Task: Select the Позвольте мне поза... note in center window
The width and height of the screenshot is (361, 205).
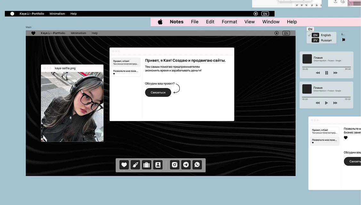Action: [x=126, y=72]
